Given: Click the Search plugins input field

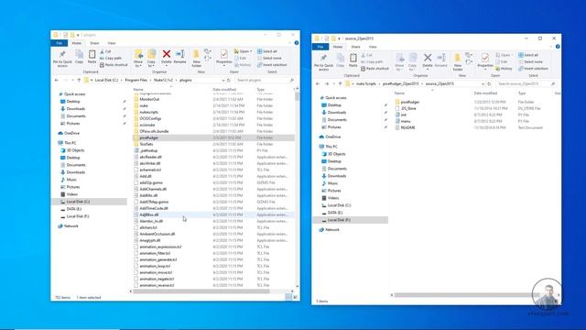Looking at the screenshot, I should point(265,80).
